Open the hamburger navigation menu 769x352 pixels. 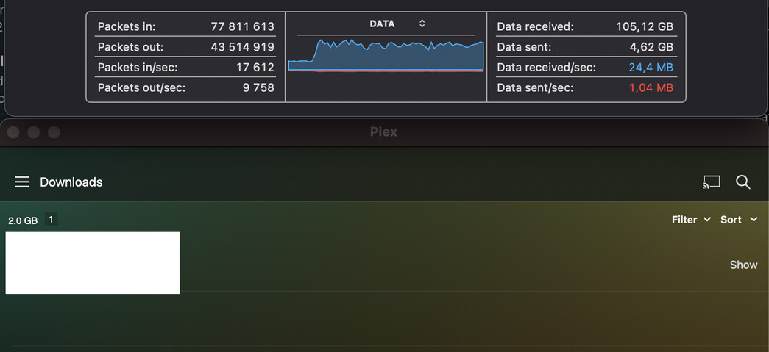[x=22, y=182]
